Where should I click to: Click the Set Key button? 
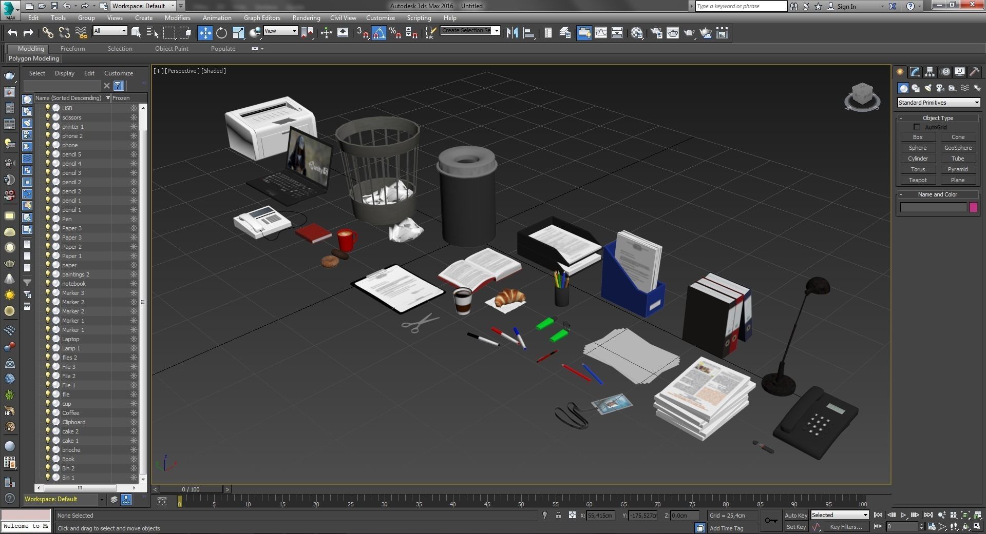[796, 527]
